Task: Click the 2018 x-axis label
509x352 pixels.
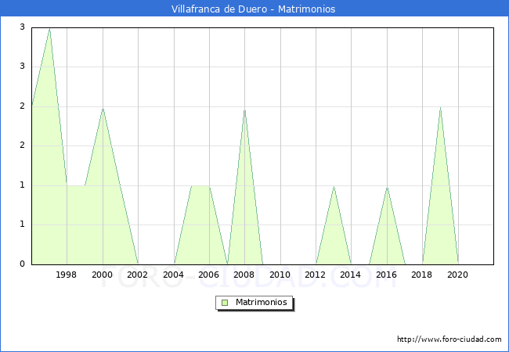Action: point(421,275)
